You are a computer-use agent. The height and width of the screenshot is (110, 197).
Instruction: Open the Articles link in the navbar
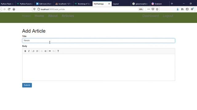point(68,16)
